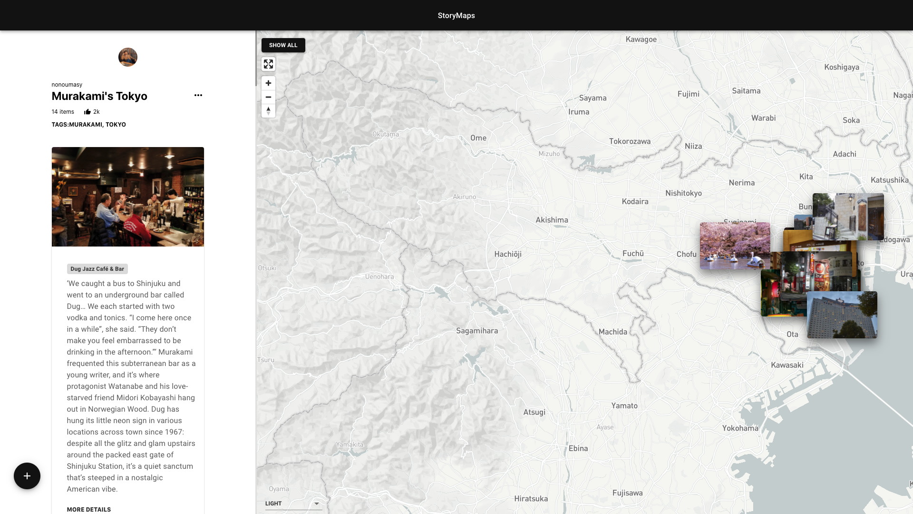Click the Sayama map label
913x514 pixels.
[593, 98]
